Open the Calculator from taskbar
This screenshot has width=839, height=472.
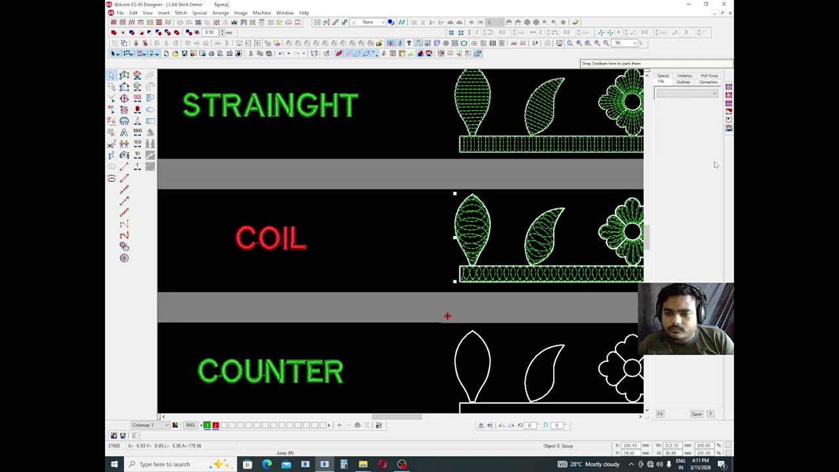343,464
